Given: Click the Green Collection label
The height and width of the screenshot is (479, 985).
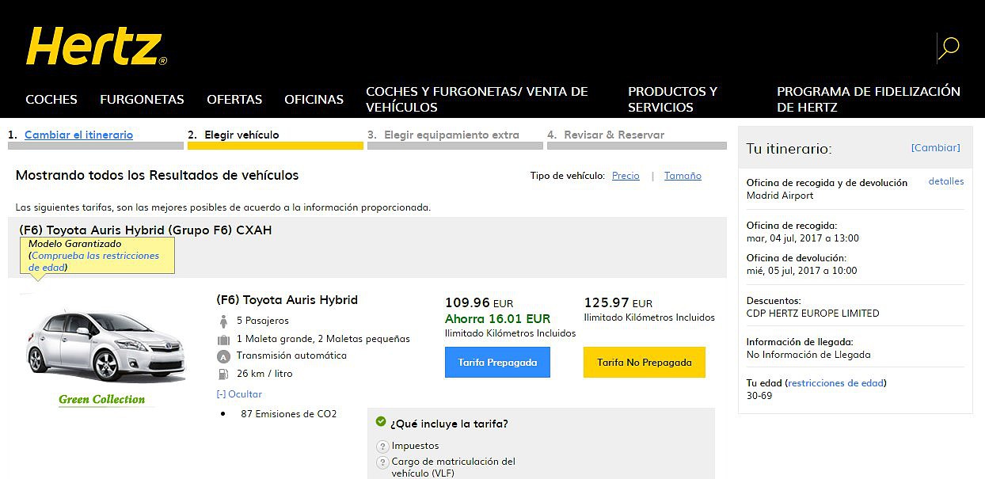Looking at the screenshot, I should pos(102,400).
